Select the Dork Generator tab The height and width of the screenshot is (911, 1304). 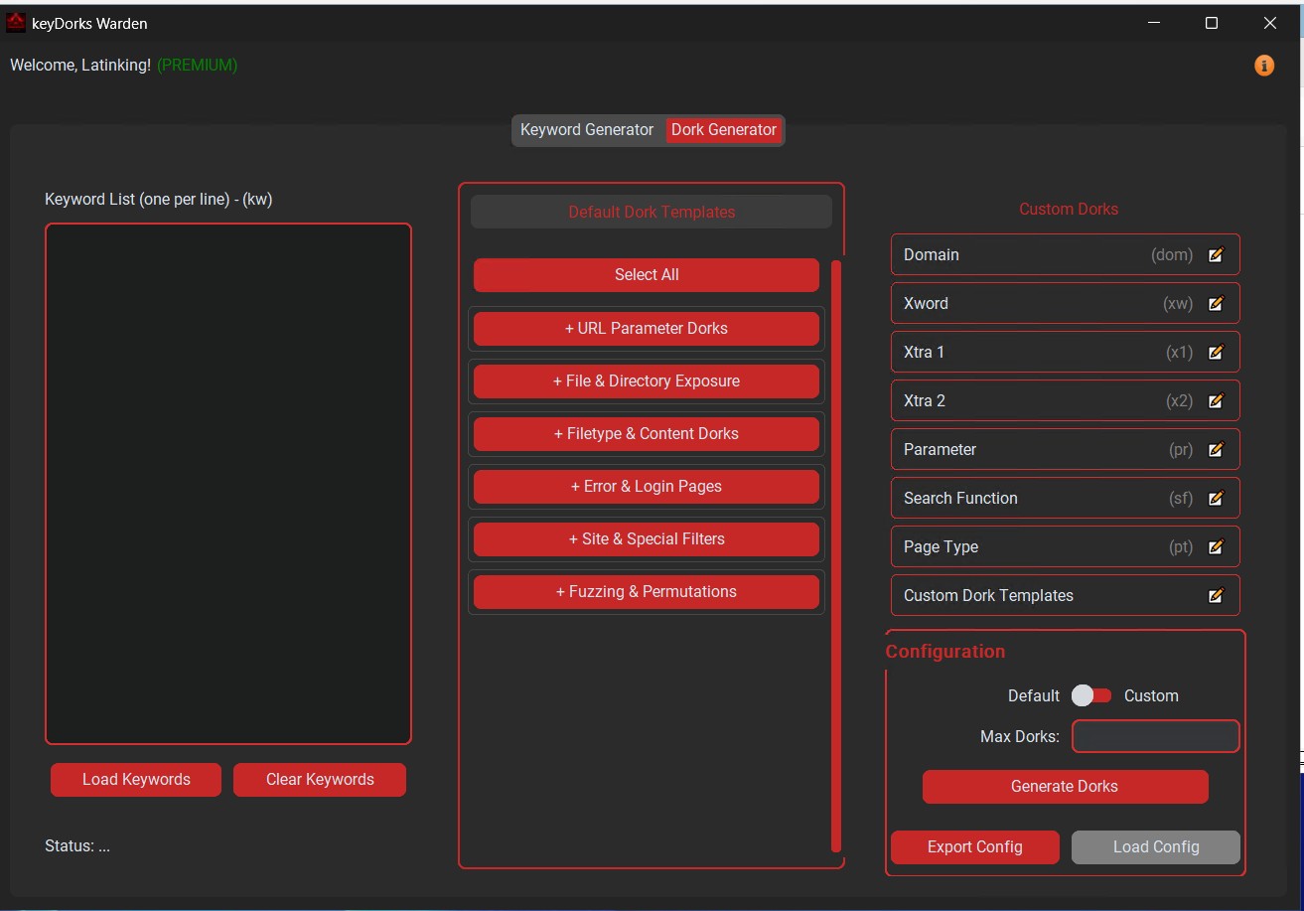724,130
